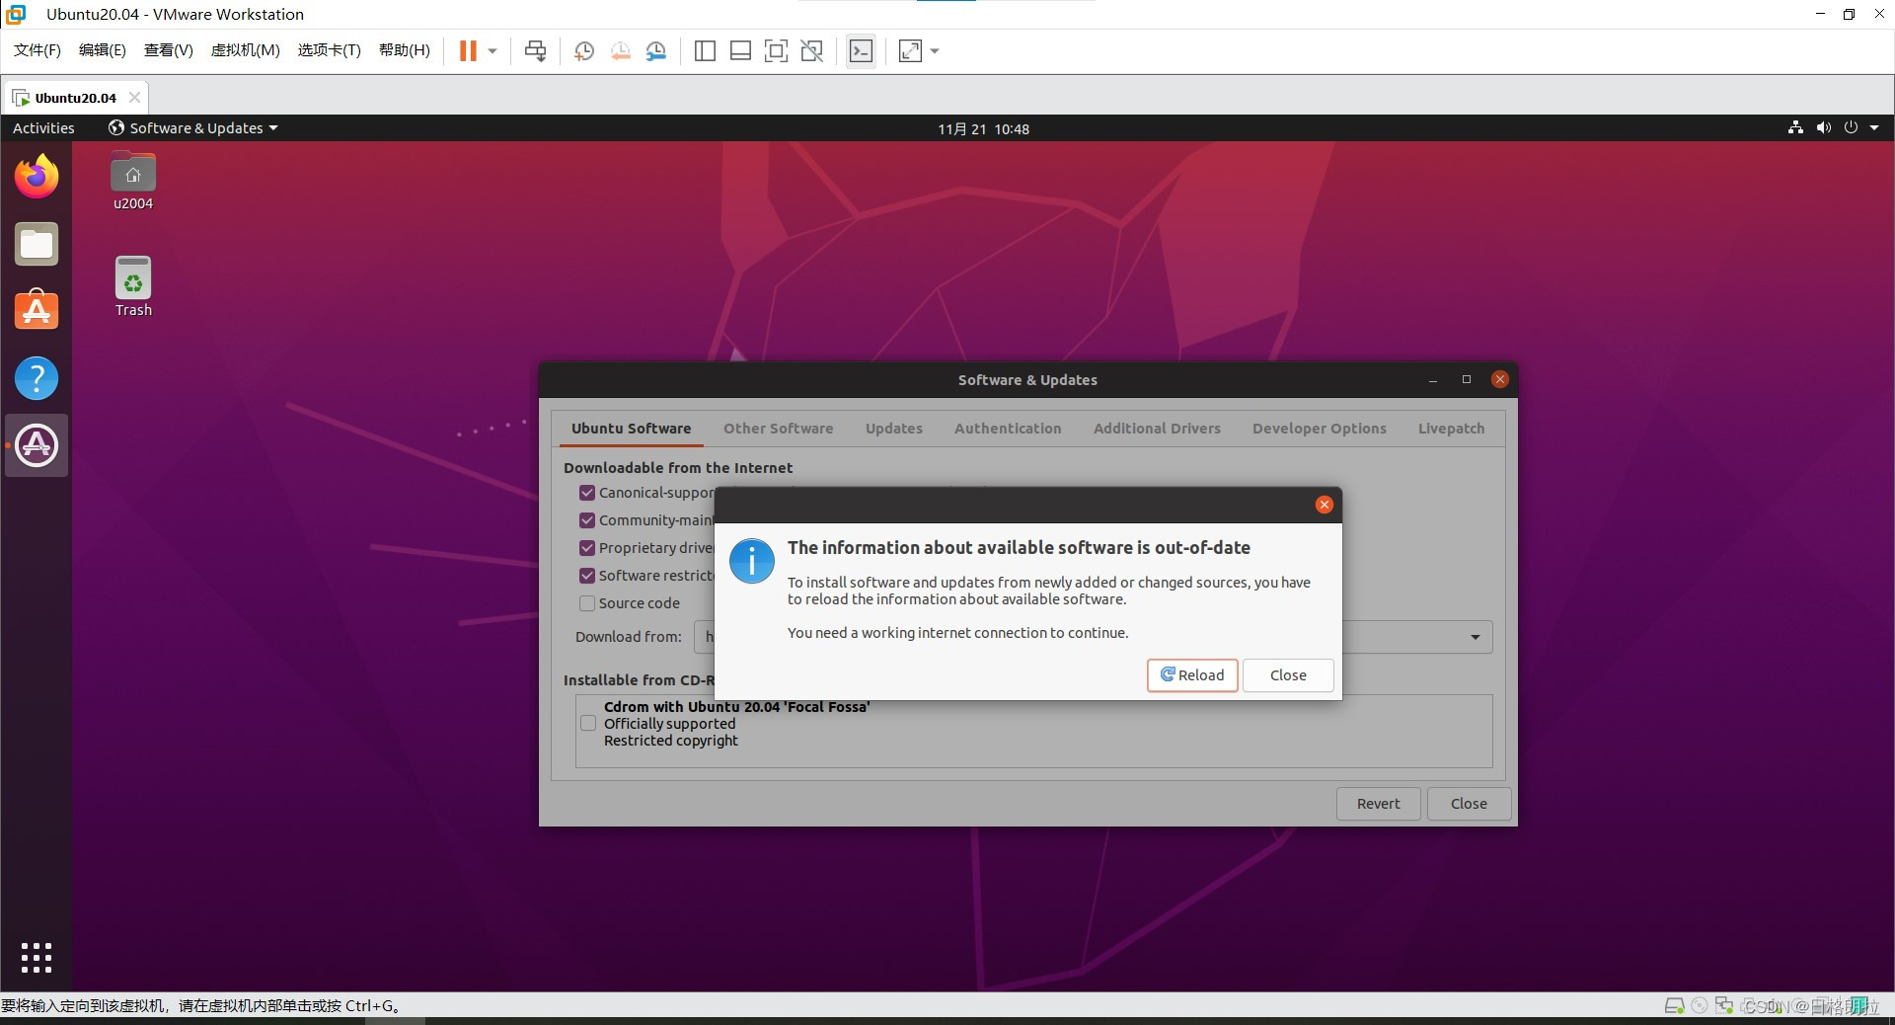The width and height of the screenshot is (1895, 1025).
Task: Open Ubuntu Software from the dock
Action: [37, 310]
